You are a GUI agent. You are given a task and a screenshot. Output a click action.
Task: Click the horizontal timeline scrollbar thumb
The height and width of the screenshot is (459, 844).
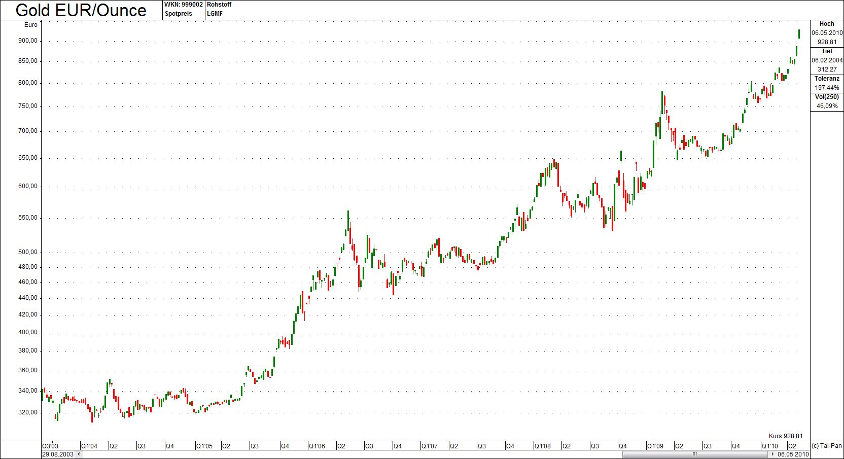[695, 454]
